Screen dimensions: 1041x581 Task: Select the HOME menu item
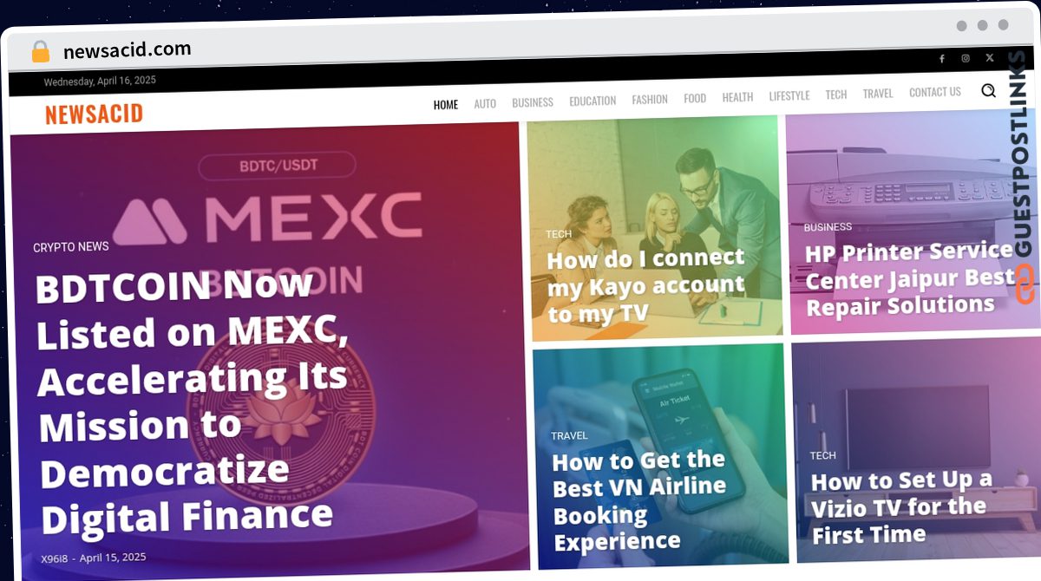pos(446,105)
